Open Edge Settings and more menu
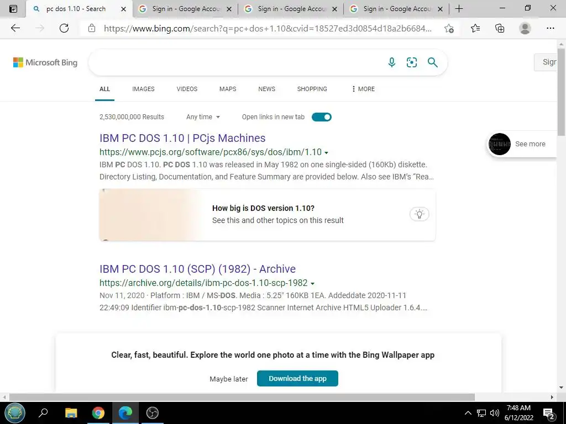Viewport: 566px width, 424px height. 550,28
